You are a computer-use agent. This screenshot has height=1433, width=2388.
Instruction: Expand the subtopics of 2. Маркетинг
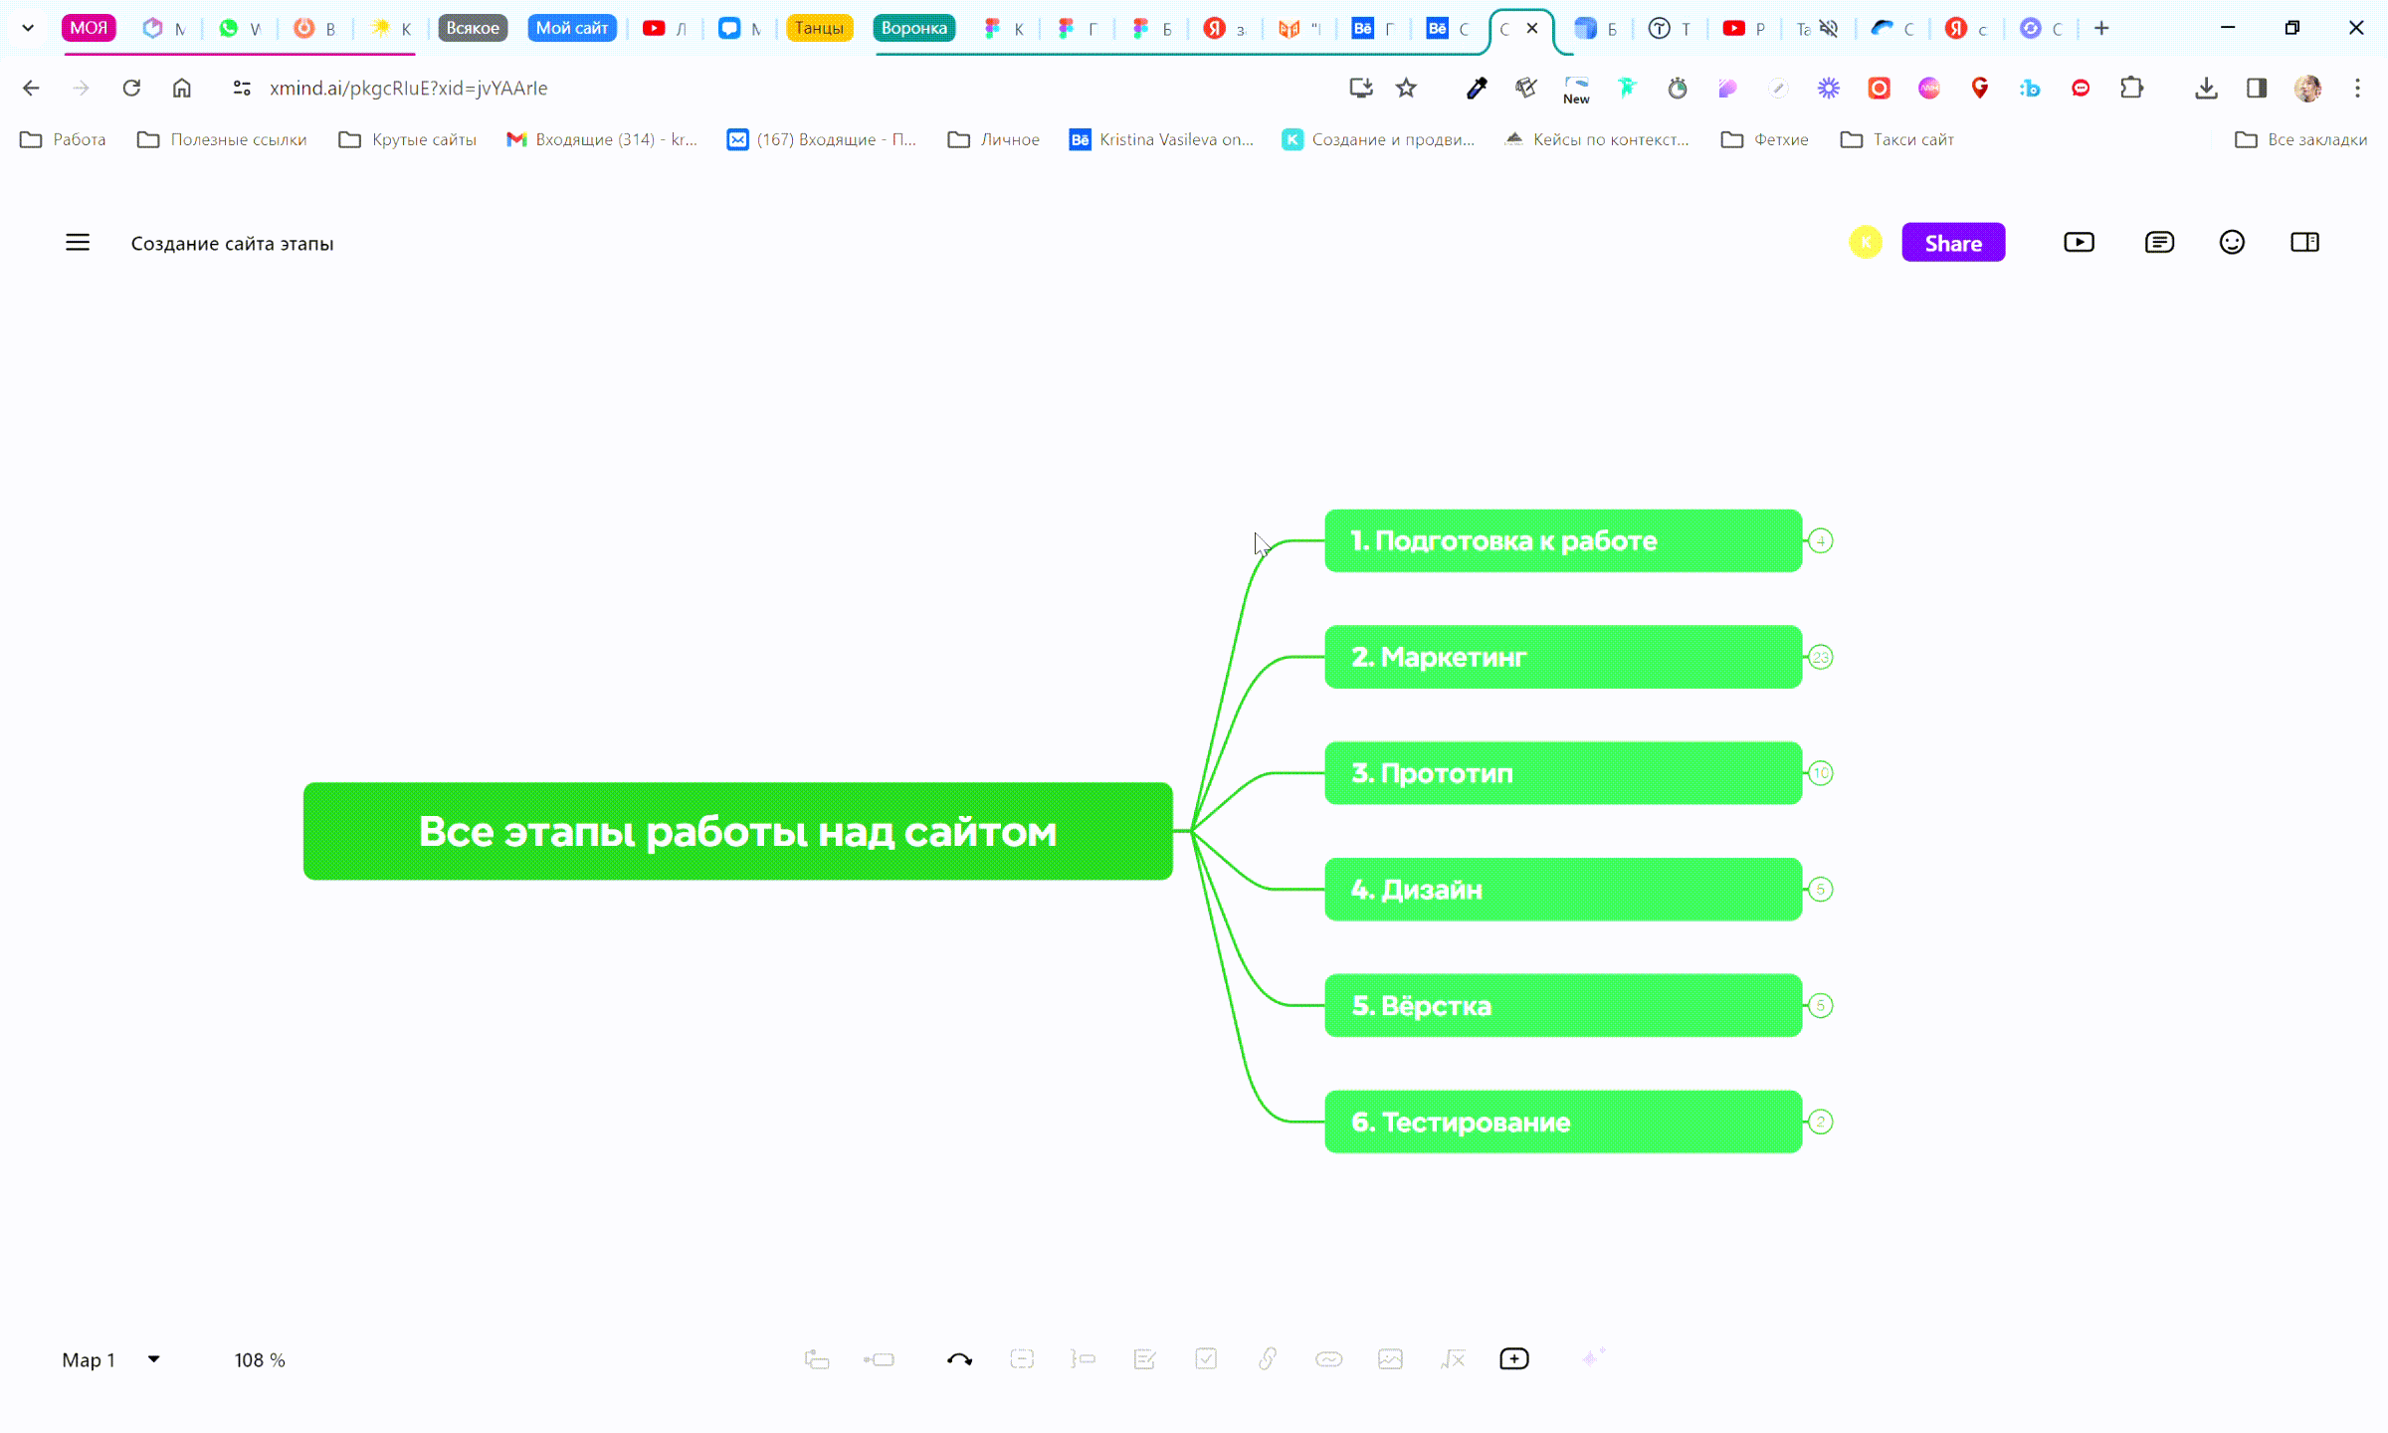(1821, 658)
